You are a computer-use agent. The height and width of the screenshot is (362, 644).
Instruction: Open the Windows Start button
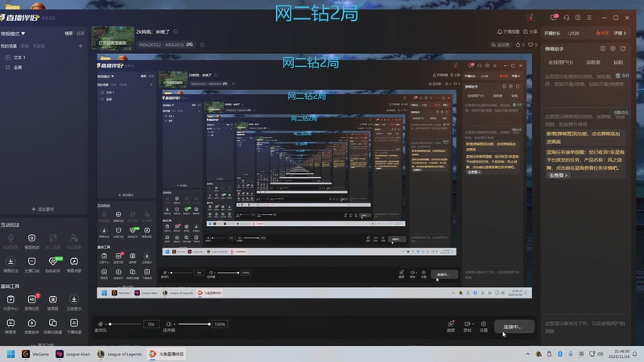11,354
